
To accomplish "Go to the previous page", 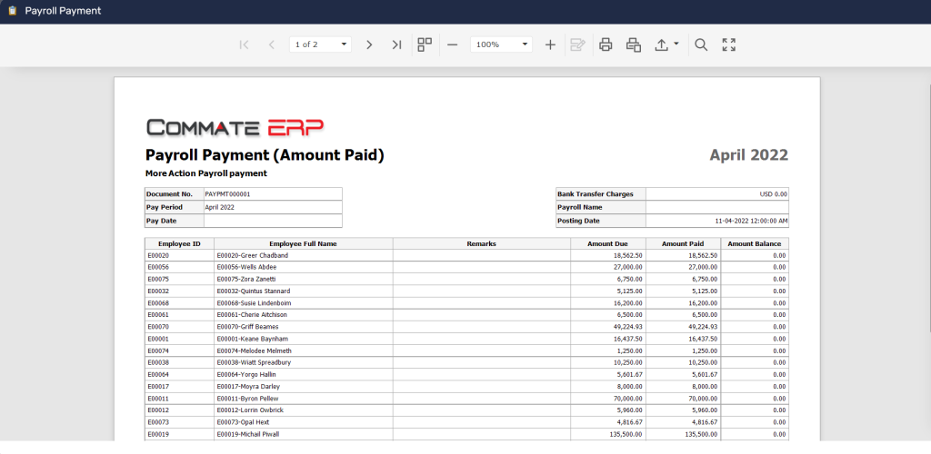I will [271, 44].
